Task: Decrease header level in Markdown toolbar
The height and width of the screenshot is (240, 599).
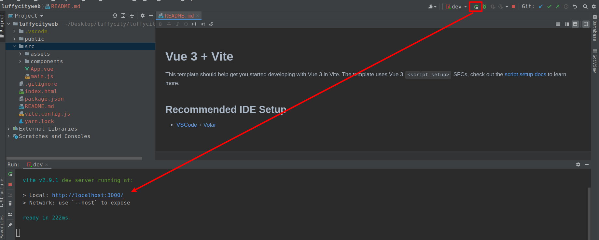Action: pyautogui.click(x=194, y=24)
